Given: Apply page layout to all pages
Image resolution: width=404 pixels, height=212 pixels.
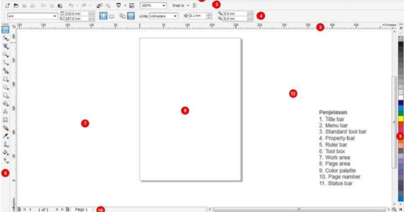Looking at the screenshot, I should [122, 16].
